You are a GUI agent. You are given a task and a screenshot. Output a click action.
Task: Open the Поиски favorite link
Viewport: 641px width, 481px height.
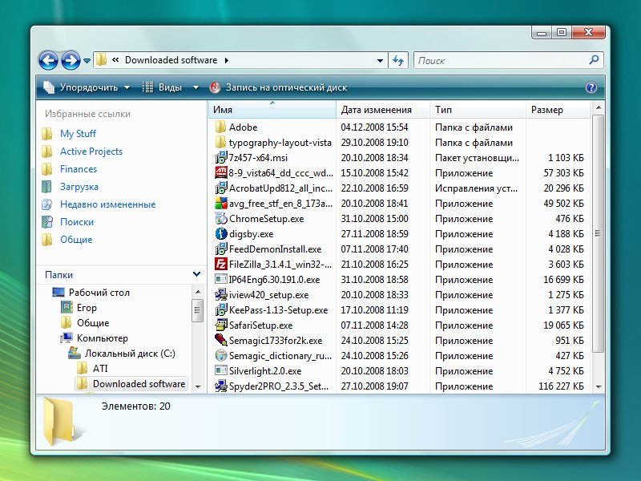(77, 222)
